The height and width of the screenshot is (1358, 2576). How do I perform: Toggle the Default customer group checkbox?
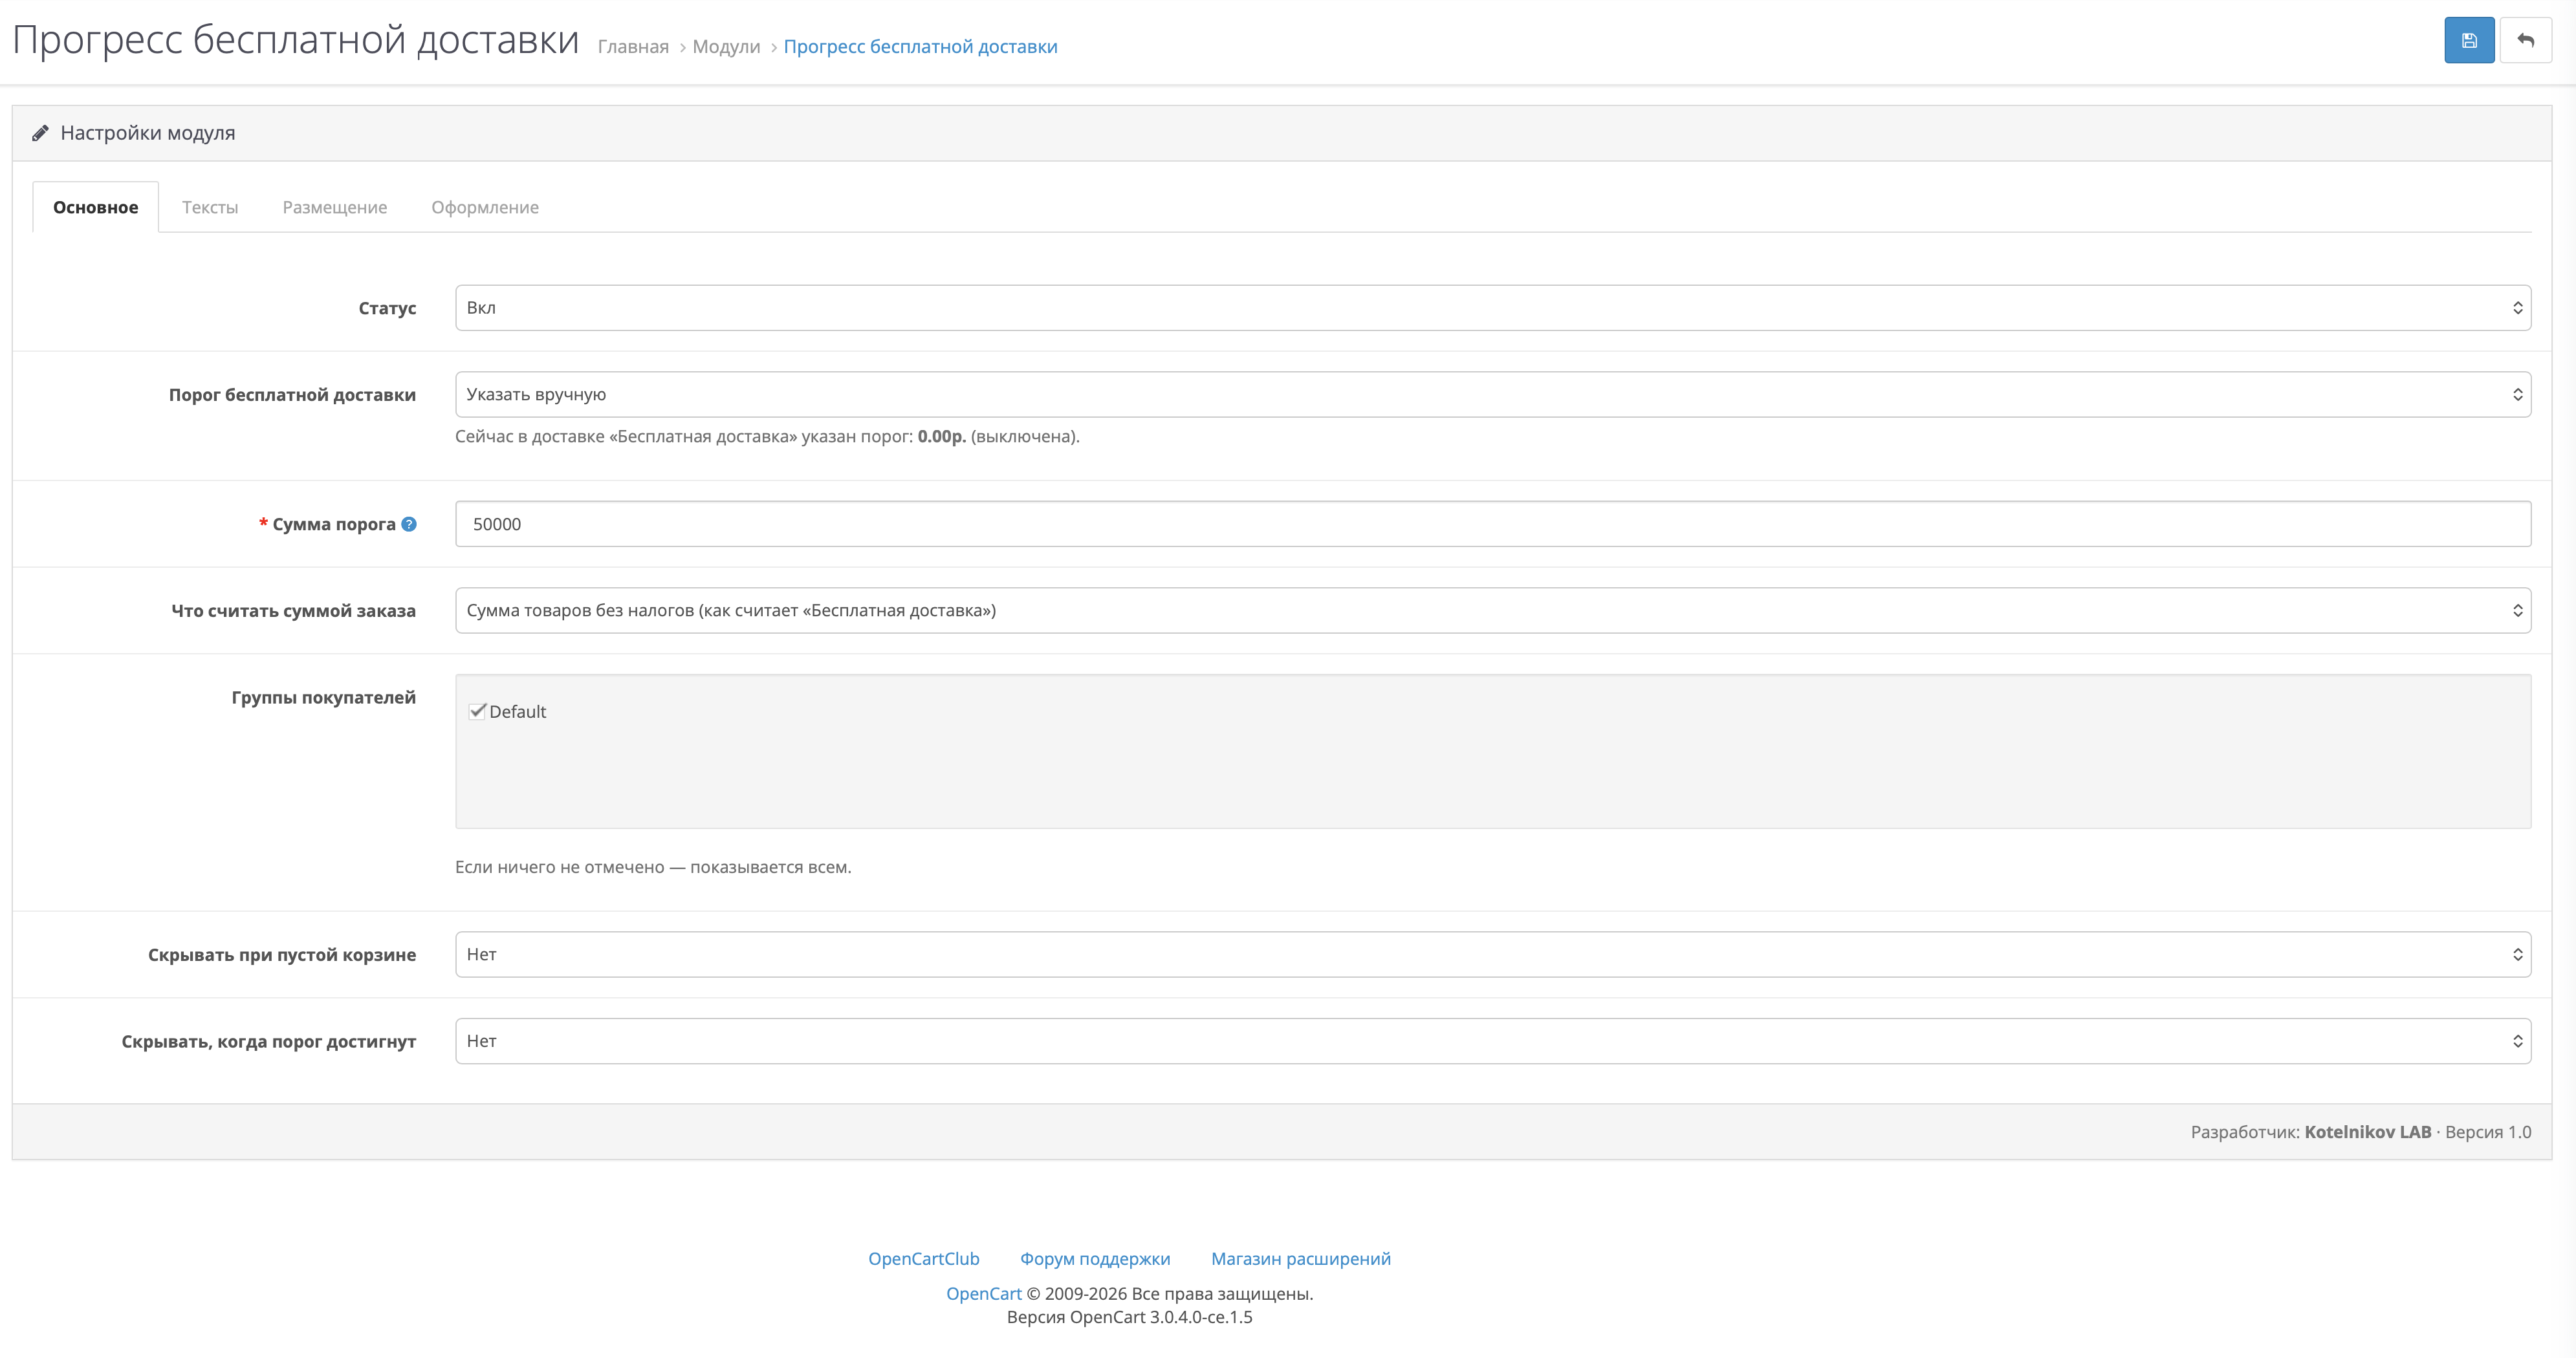click(x=477, y=711)
